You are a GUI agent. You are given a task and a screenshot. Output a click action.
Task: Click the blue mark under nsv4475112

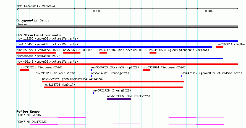pos(181,76)
